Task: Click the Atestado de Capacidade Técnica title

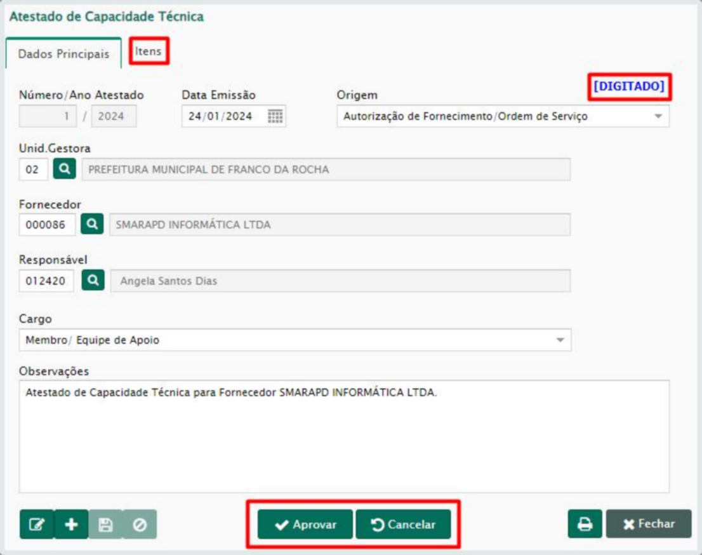Action: coord(107,17)
